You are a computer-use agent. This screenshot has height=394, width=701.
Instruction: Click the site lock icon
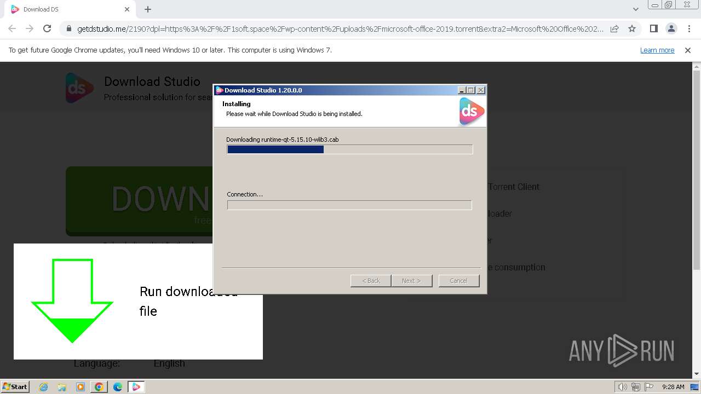click(x=69, y=29)
